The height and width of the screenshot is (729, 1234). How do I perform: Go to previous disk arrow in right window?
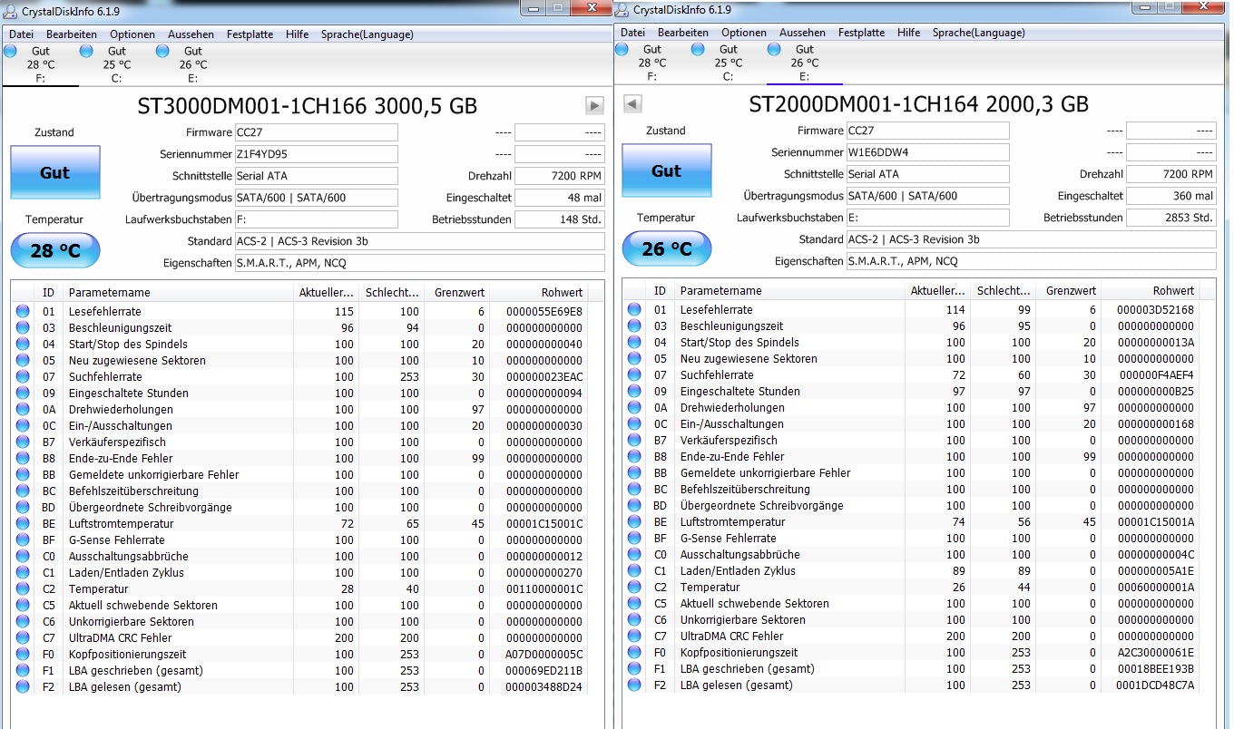click(633, 103)
